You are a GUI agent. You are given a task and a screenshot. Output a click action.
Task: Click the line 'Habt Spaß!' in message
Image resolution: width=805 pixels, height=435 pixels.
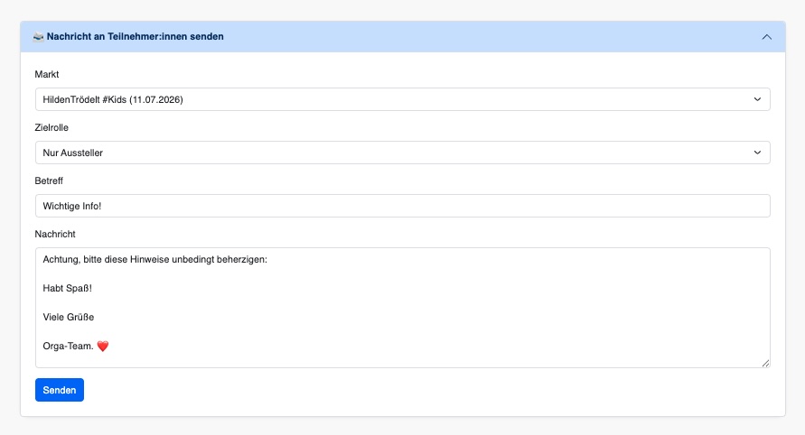[x=67, y=288]
